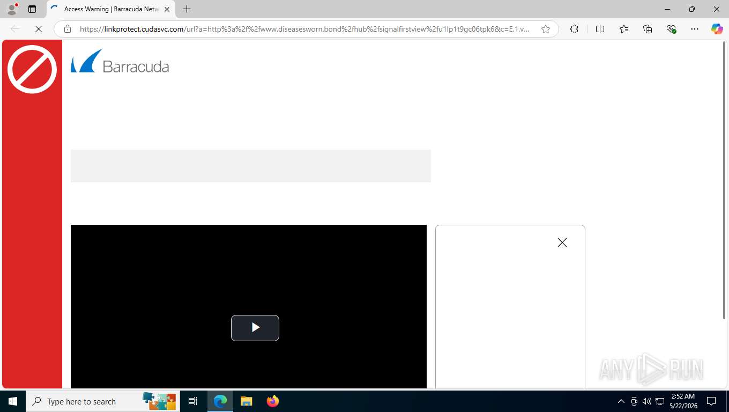Open the Favorites list
The width and height of the screenshot is (729, 412).
624,29
